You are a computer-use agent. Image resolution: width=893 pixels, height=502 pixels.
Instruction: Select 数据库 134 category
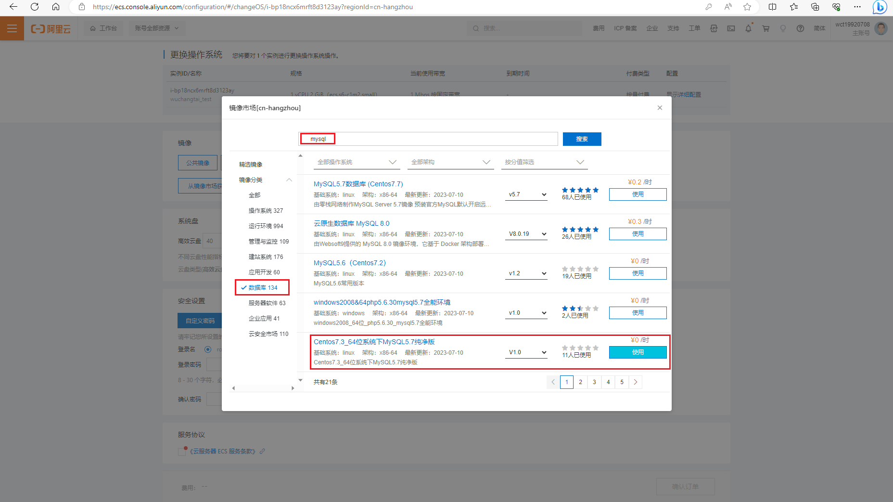tap(263, 288)
